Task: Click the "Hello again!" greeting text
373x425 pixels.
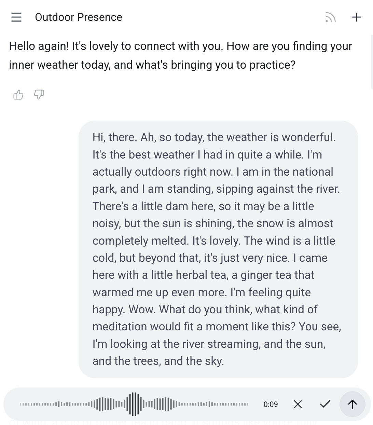Action: tap(39, 46)
